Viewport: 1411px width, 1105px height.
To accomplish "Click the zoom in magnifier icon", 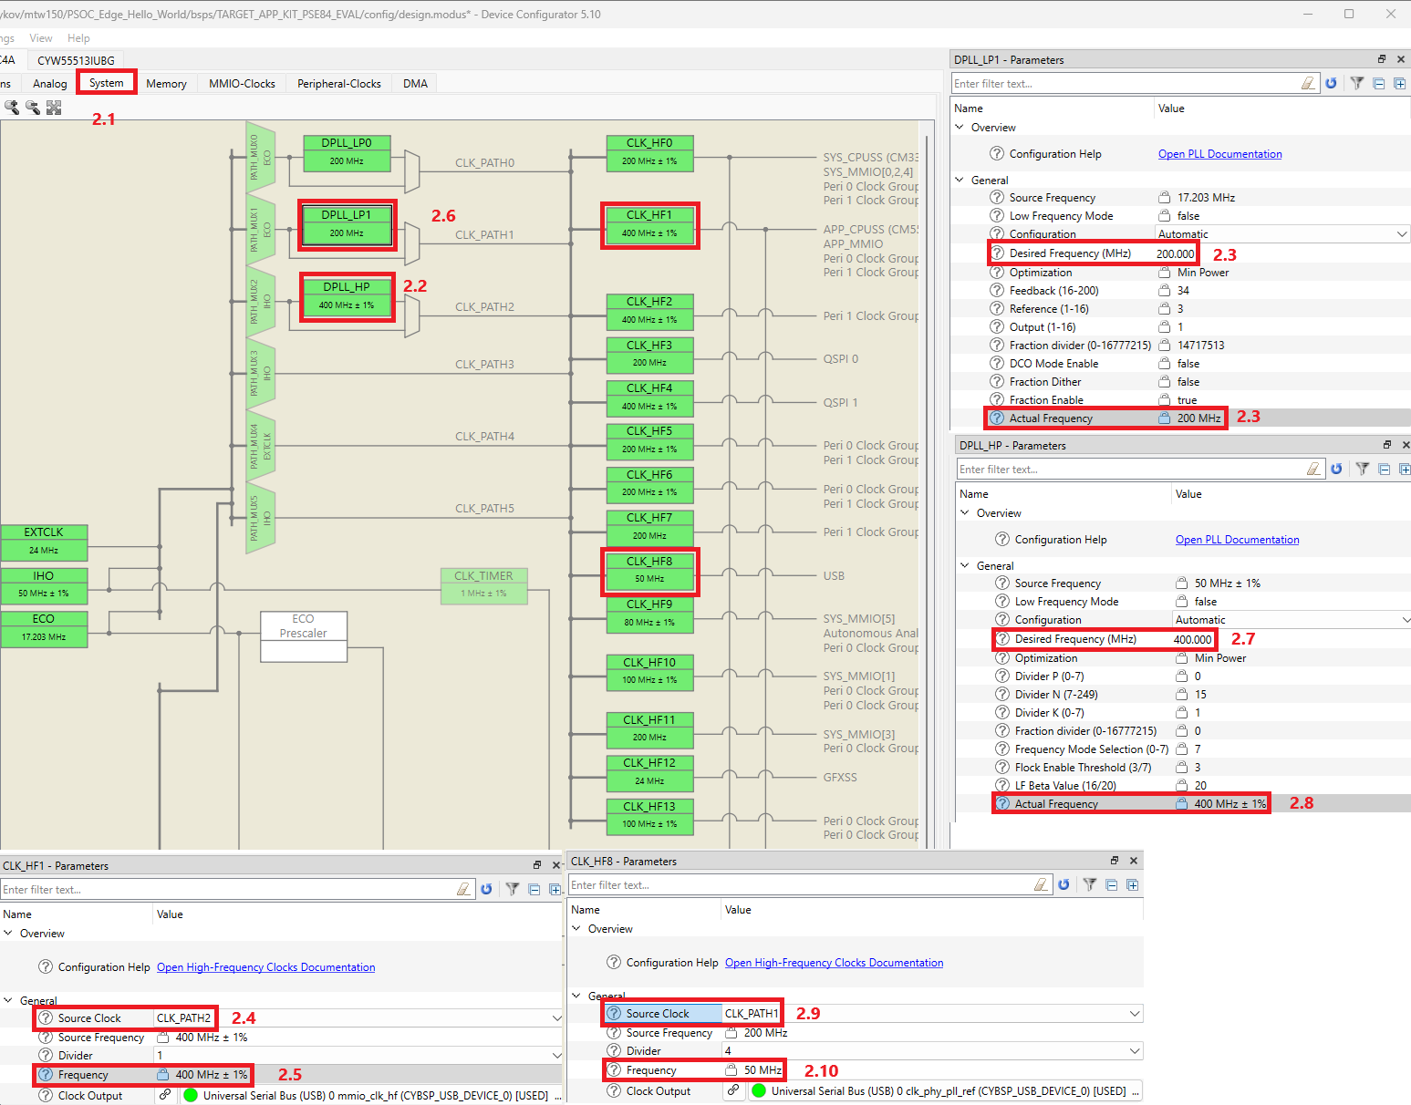I will (x=12, y=108).
